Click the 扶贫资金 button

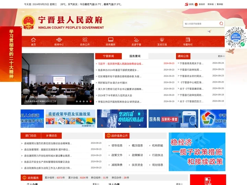click(x=136, y=165)
